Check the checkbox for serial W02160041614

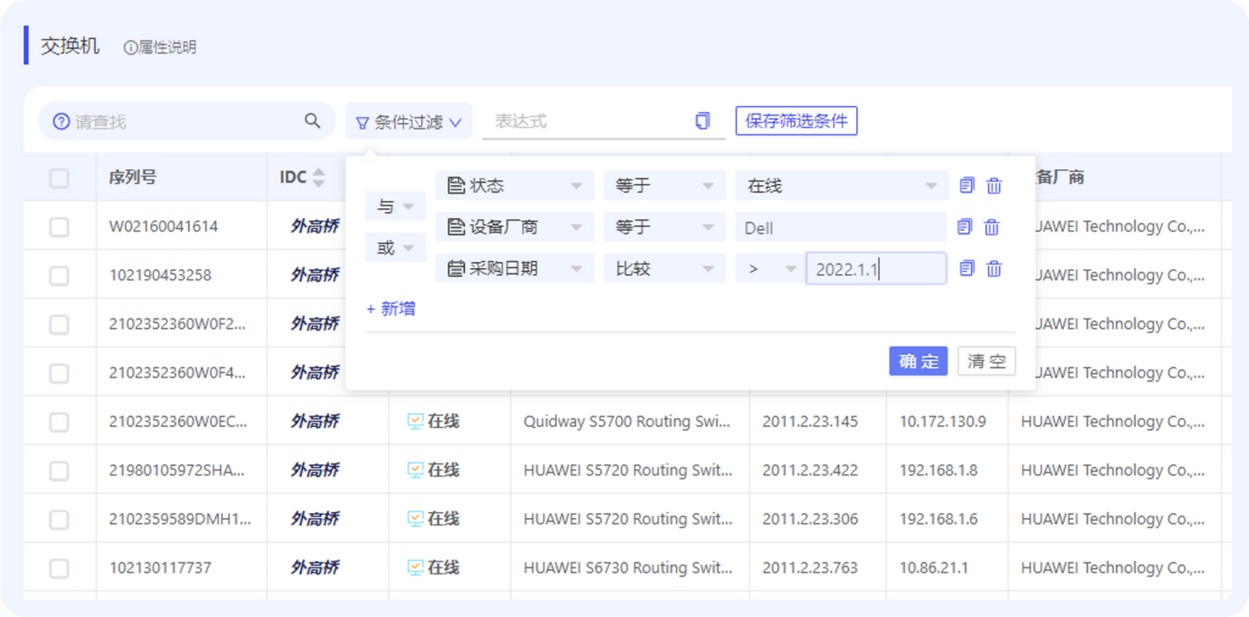pyautogui.click(x=59, y=226)
